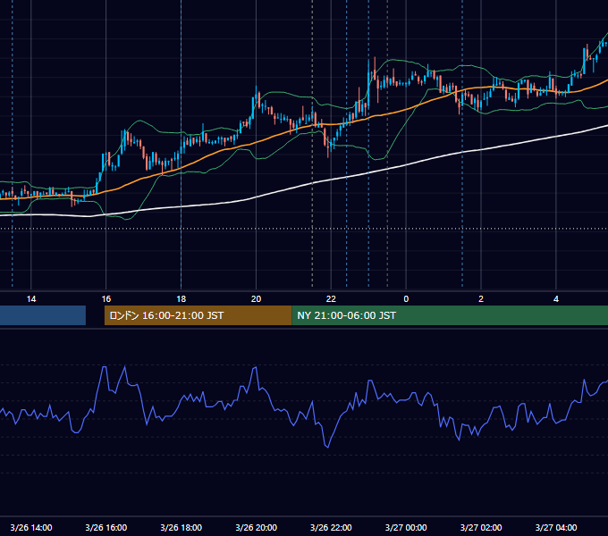Click hour label 18 on price chart axis
This screenshot has width=608, height=536.
pos(182,299)
